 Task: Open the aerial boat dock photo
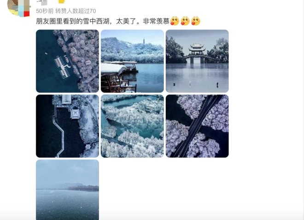(67, 61)
